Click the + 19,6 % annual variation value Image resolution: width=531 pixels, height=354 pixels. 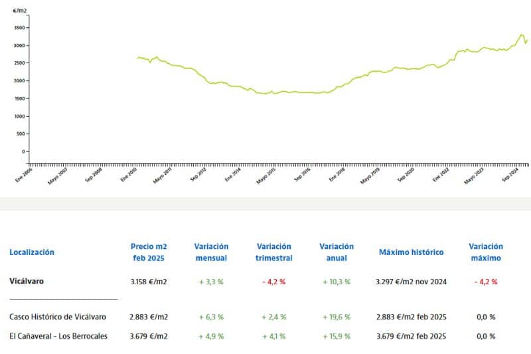point(337,317)
